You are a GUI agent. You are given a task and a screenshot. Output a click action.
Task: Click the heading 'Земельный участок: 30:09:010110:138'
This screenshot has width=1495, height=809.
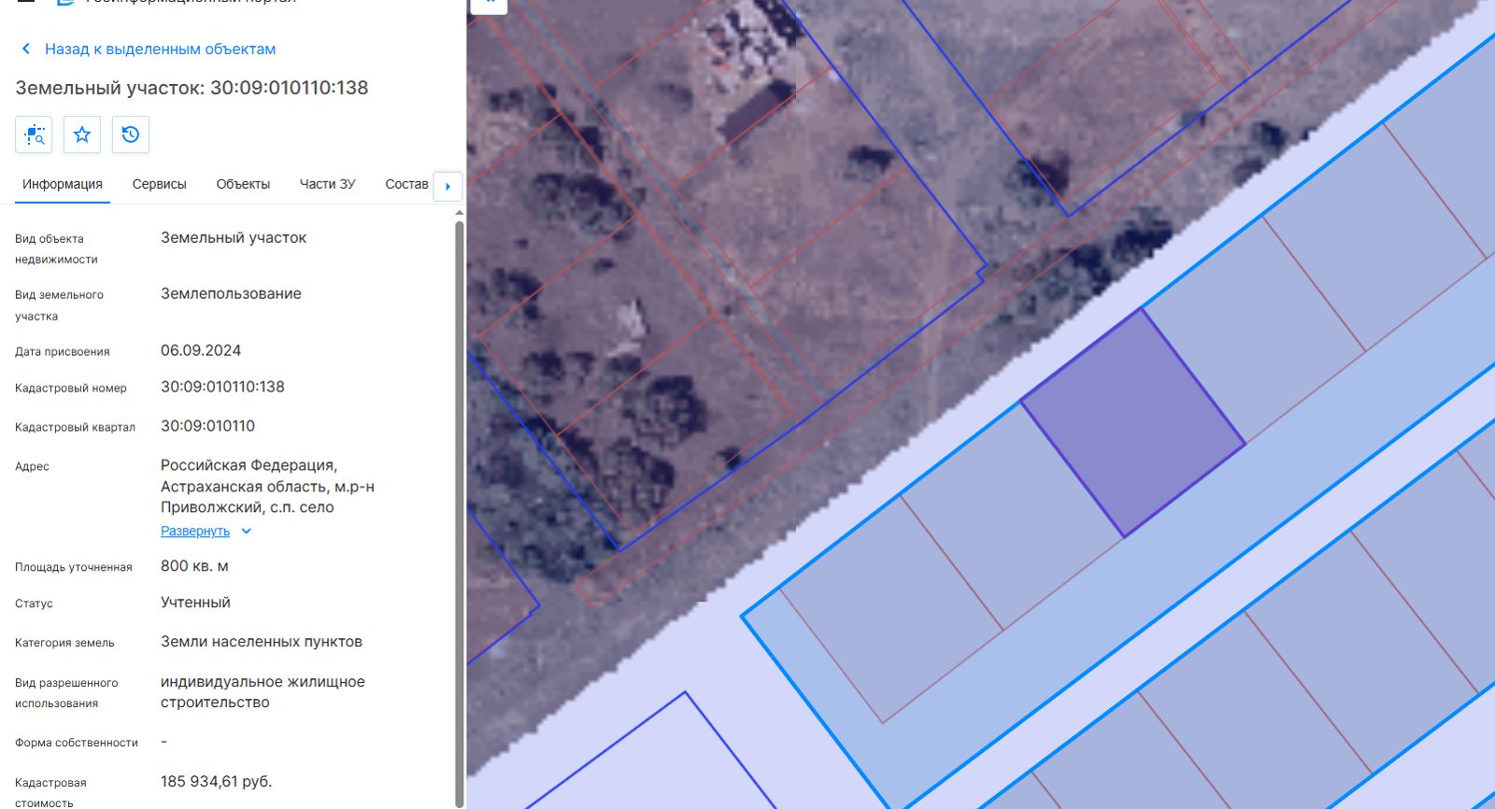click(x=192, y=88)
